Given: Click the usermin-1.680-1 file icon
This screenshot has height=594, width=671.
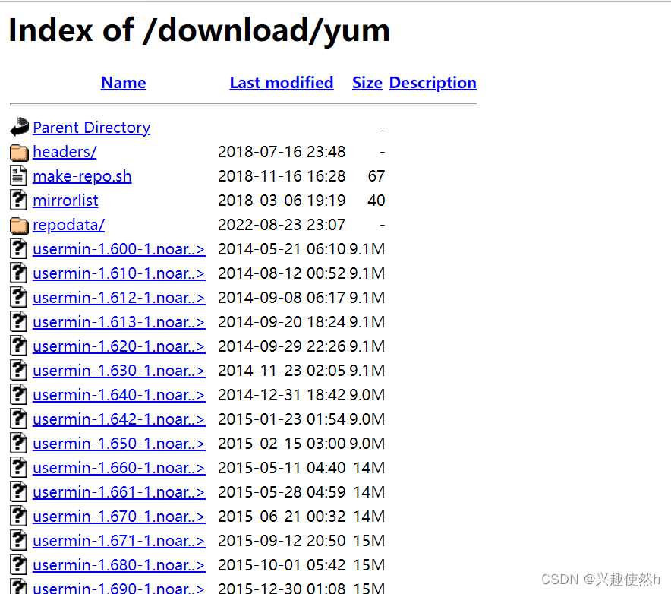Looking at the screenshot, I should pos(18,564).
